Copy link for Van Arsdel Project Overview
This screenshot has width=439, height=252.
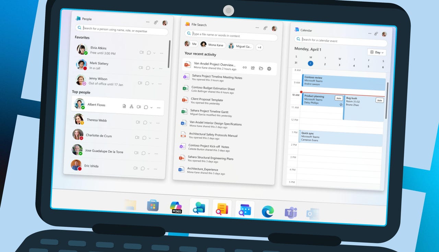point(245,68)
